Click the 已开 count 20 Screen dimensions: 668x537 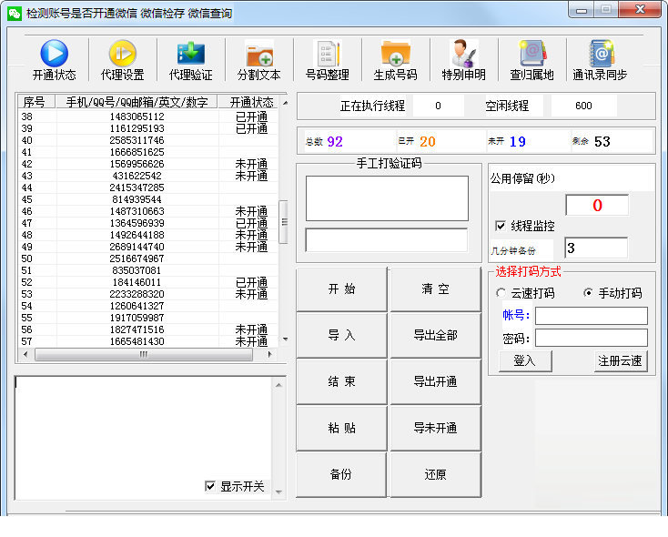tap(428, 141)
